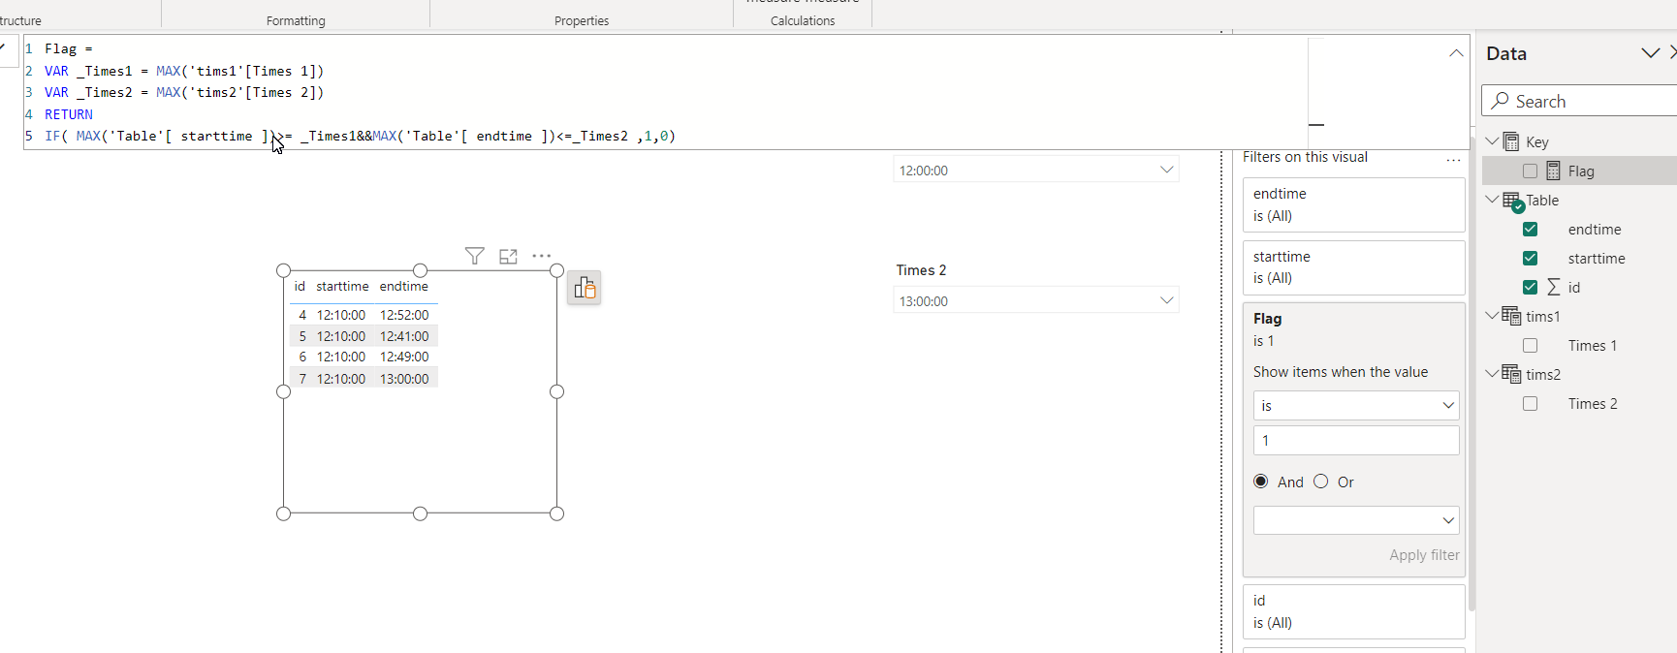Click the filter value field containing 1
The height and width of the screenshot is (653, 1677).
[x=1356, y=441]
